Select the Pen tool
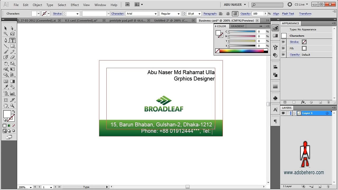338x190 pixels. pyautogui.click(x=6, y=40)
